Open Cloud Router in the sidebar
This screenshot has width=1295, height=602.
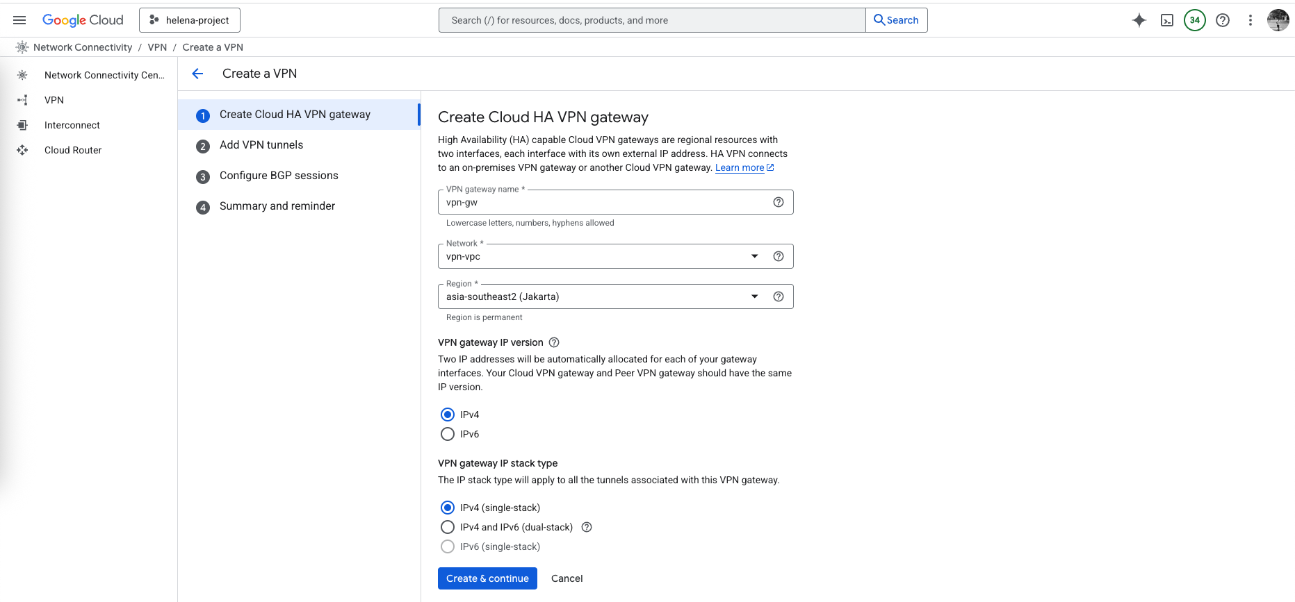[73, 150]
